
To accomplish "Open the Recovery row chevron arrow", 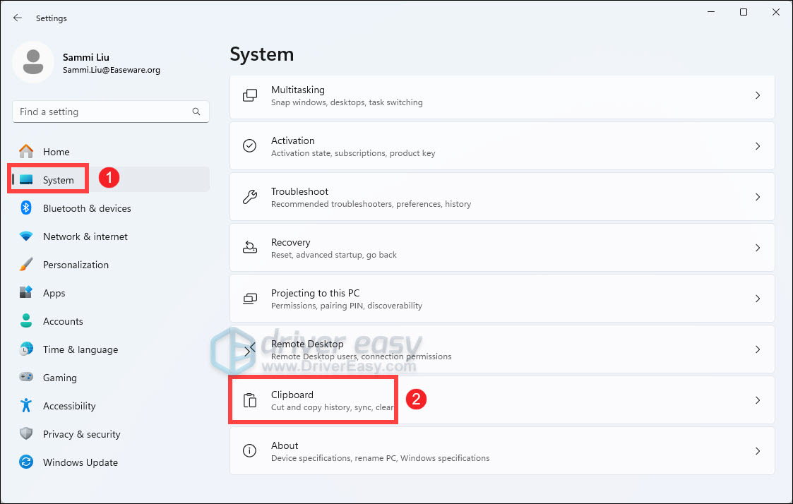I will pos(757,248).
